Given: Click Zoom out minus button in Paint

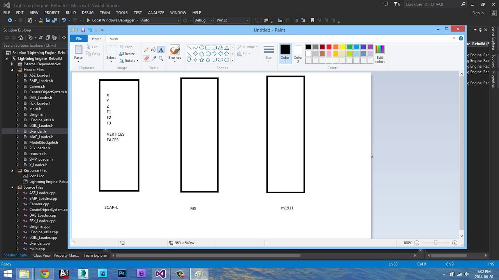Looking at the screenshot, I should tap(416, 243).
